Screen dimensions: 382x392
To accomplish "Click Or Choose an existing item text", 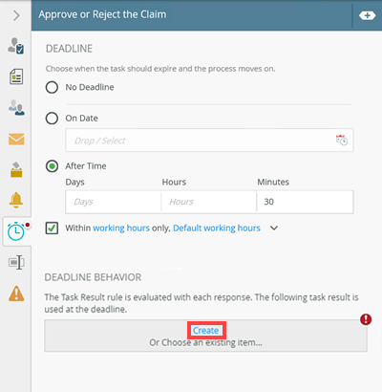I will 205,342.
